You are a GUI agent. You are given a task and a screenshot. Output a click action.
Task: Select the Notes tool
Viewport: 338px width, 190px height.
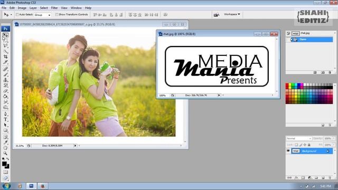[6, 137]
